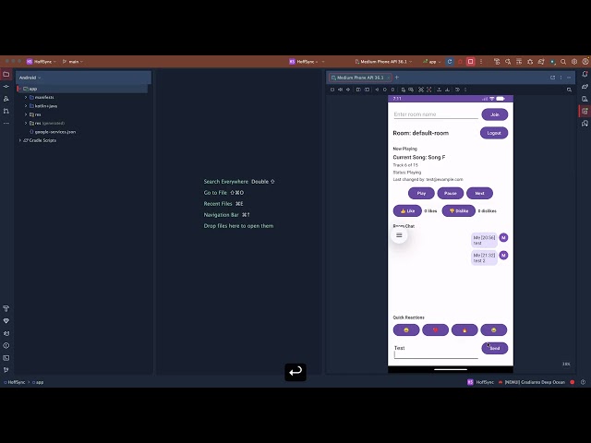This screenshot has height=443, width=591.
Task: Open the app run configuration dropdown
Action: pyautogui.click(x=432, y=62)
